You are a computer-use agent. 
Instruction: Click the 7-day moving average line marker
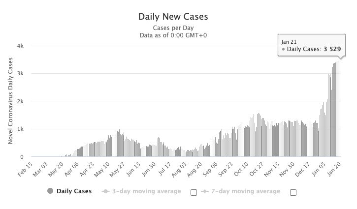[x=203, y=191]
